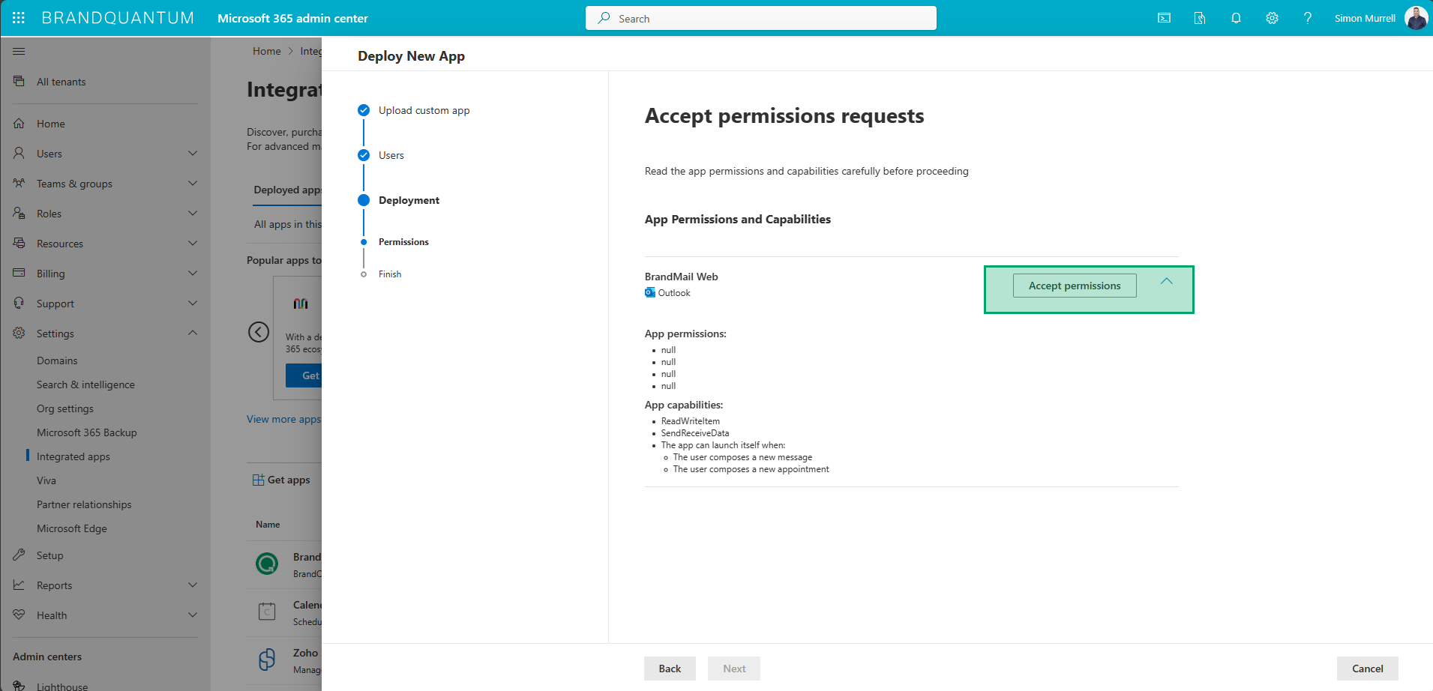Open Domains under Settings
The width and height of the screenshot is (1433, 691).
click(x=57, y=360)
